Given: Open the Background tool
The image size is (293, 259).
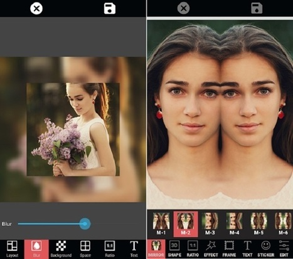Looking at the screenshot, I should click(x=61, y=249).
